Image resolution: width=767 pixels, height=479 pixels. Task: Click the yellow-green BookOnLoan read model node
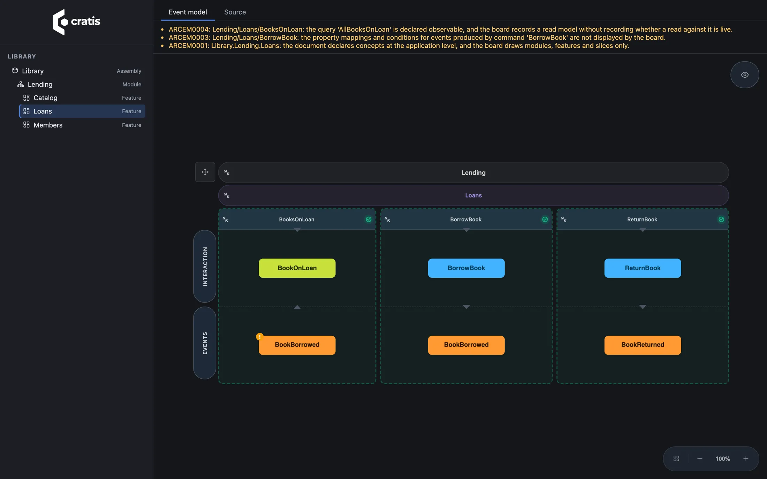click(x=297, y=268)
